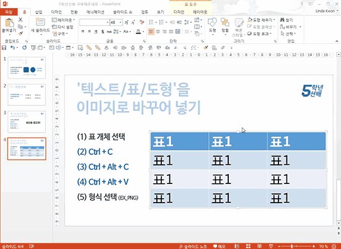Switch to the Review (검토) tab
Viewport: 341px width, 249px height.
coord(144,12)
